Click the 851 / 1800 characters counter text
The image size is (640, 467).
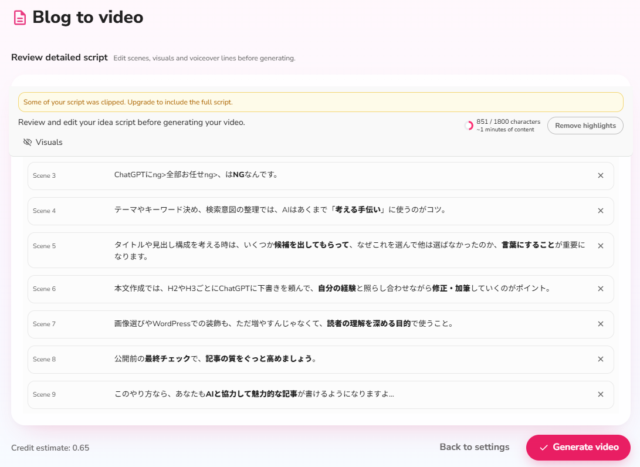(x=508, y=121)
